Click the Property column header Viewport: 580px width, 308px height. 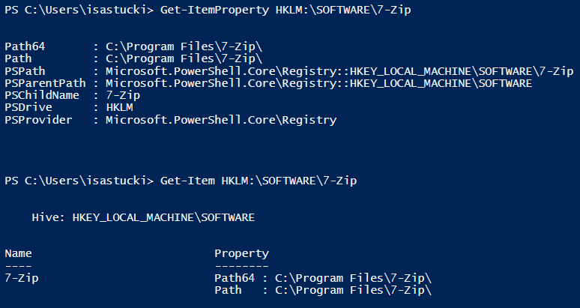(x=241, y=253)
